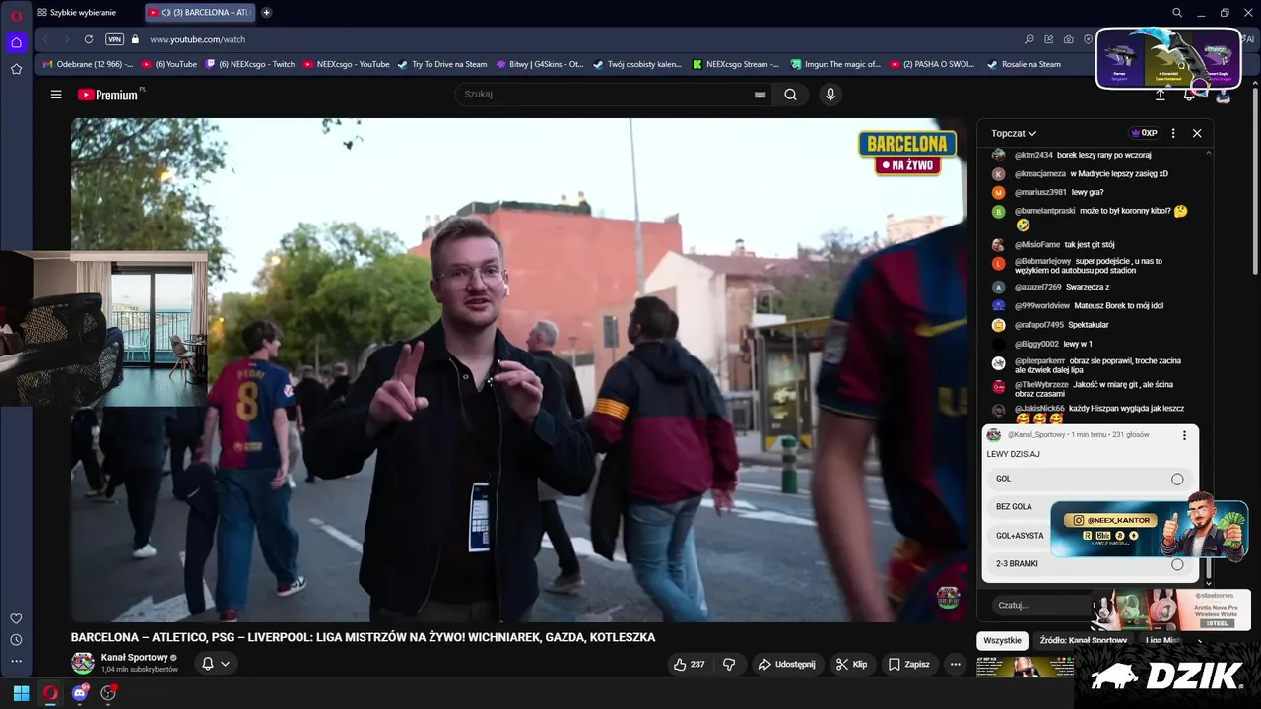This screenshot has width=1261, height=709.
Task: Open the Odebrane Gmail bookmark
Action: click(88, 64)
